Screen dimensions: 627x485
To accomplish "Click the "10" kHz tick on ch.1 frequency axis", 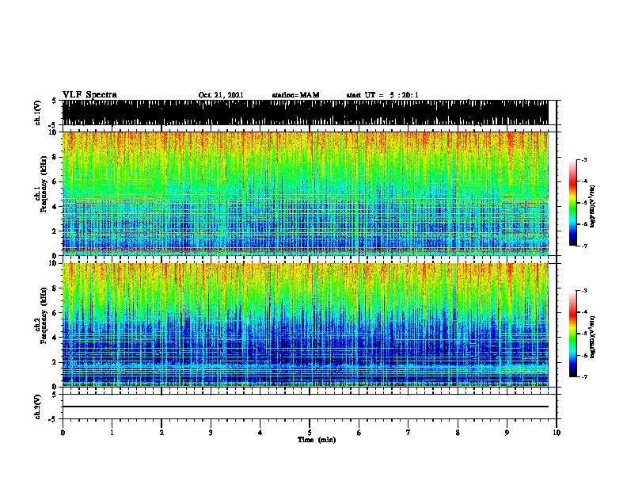I will pos(53,132).
